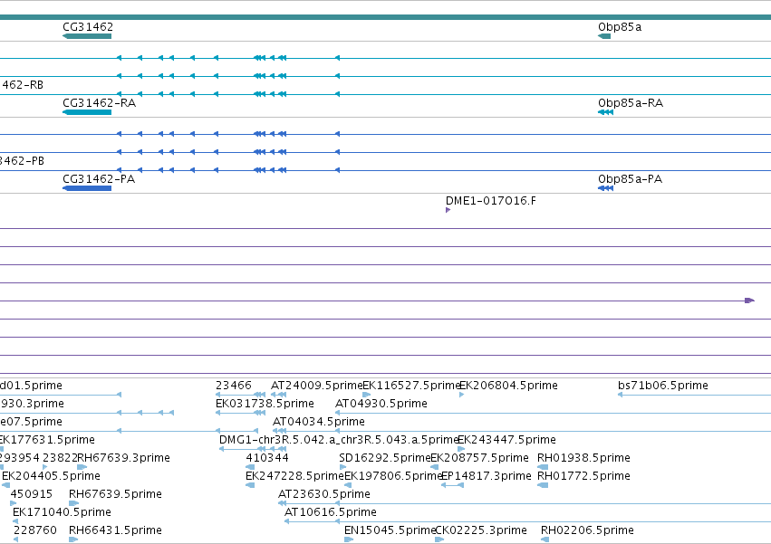The image size is (771, 544).
Task: Click the EN15045.5prime arrow glyph
Action: [349, 539]
